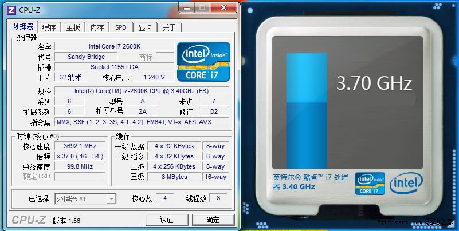Click the CPU-Z purple Z title icon
Screen dimensions: 459x231
pos(11,10)
